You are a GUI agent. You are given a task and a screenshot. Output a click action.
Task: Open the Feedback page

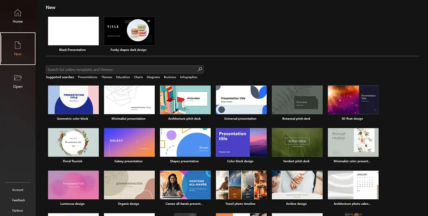[18, 200]
